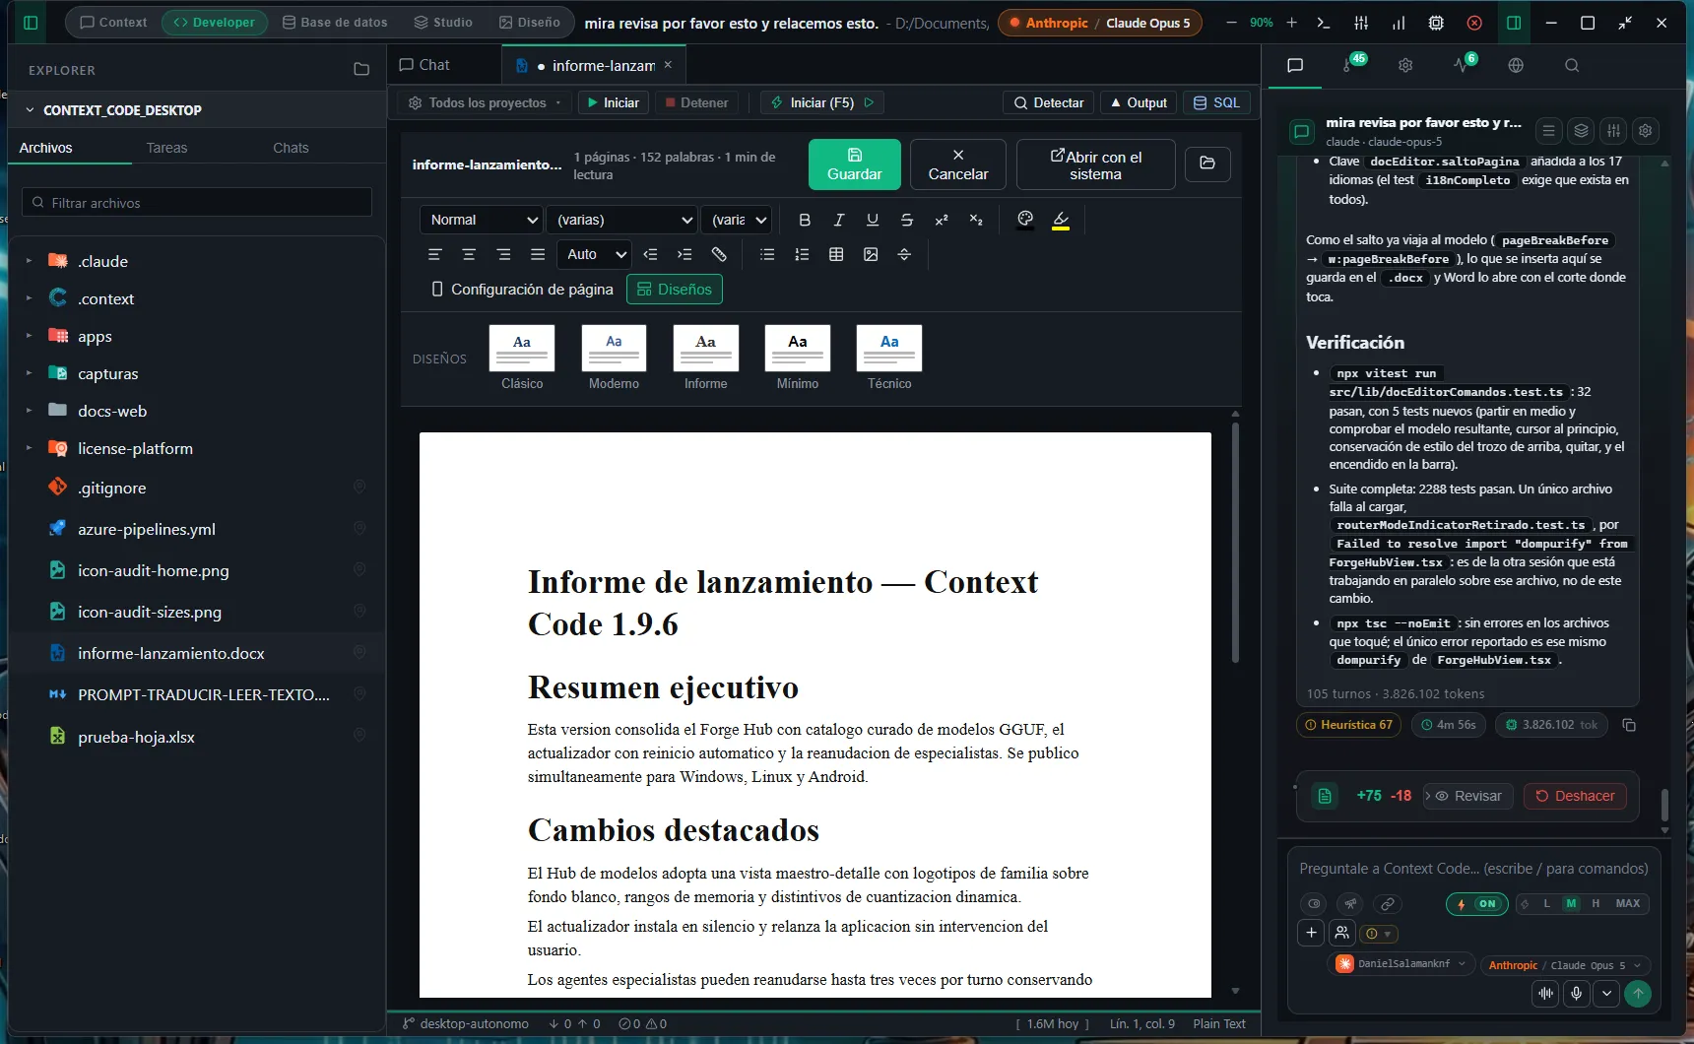Image resolution: width=1694 pixels, height=1044 pixels.
Task: Click the green Guardar button
Action: 855,163
